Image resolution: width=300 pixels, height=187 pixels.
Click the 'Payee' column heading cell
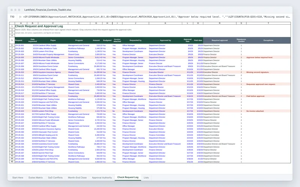pos(53,40)
